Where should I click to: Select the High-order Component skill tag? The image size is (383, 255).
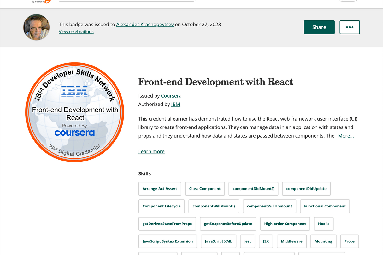[x=285, y=224]
